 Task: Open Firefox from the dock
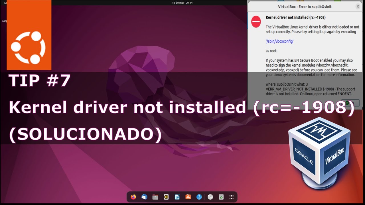133,197
